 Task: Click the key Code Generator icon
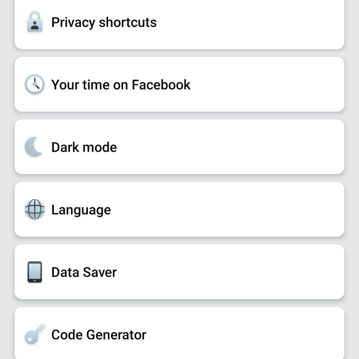[x=34, y=334]
